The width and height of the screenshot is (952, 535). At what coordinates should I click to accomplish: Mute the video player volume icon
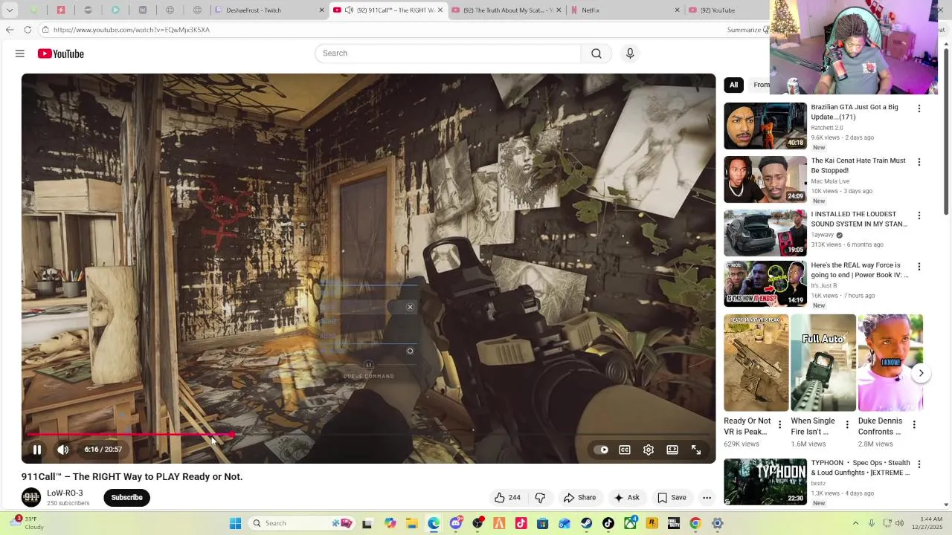click(63, 450)
